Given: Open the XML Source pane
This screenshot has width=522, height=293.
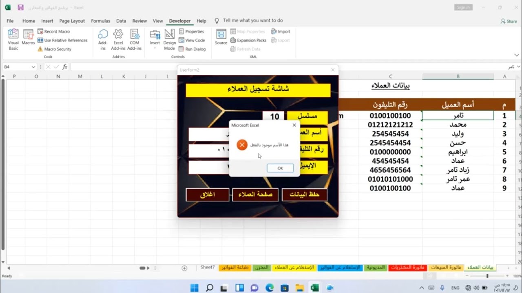Looking at the screenshot, I should pyautogui.click(x=221, y=37).
